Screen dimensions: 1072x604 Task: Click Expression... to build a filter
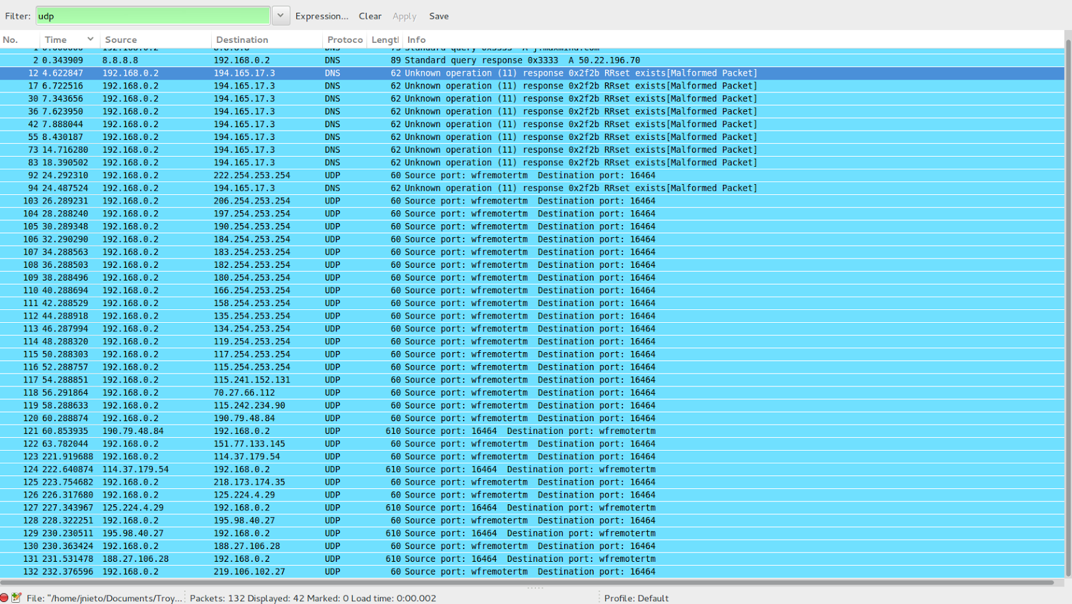(322, 16)
